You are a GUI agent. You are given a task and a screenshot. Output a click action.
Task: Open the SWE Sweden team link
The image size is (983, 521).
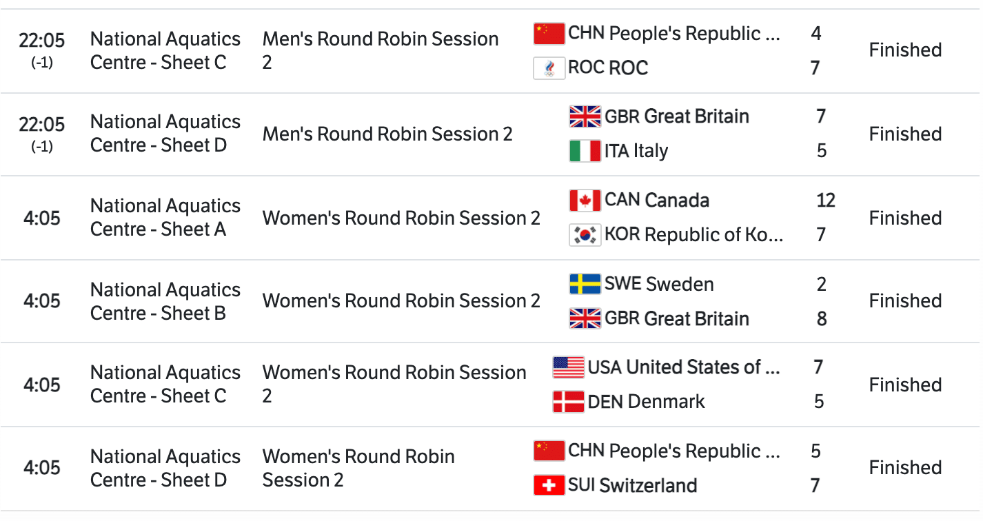tap(658, 284)
